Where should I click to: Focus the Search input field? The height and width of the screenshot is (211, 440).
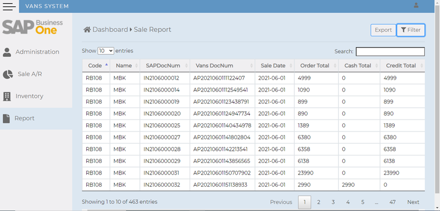pyautogui.click(x=390, y=51)
